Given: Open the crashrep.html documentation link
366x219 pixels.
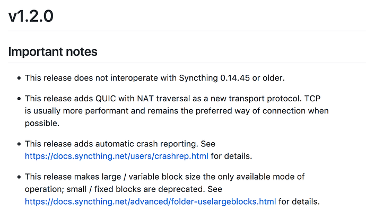Looking at the screenshot, I should (117, 156).
